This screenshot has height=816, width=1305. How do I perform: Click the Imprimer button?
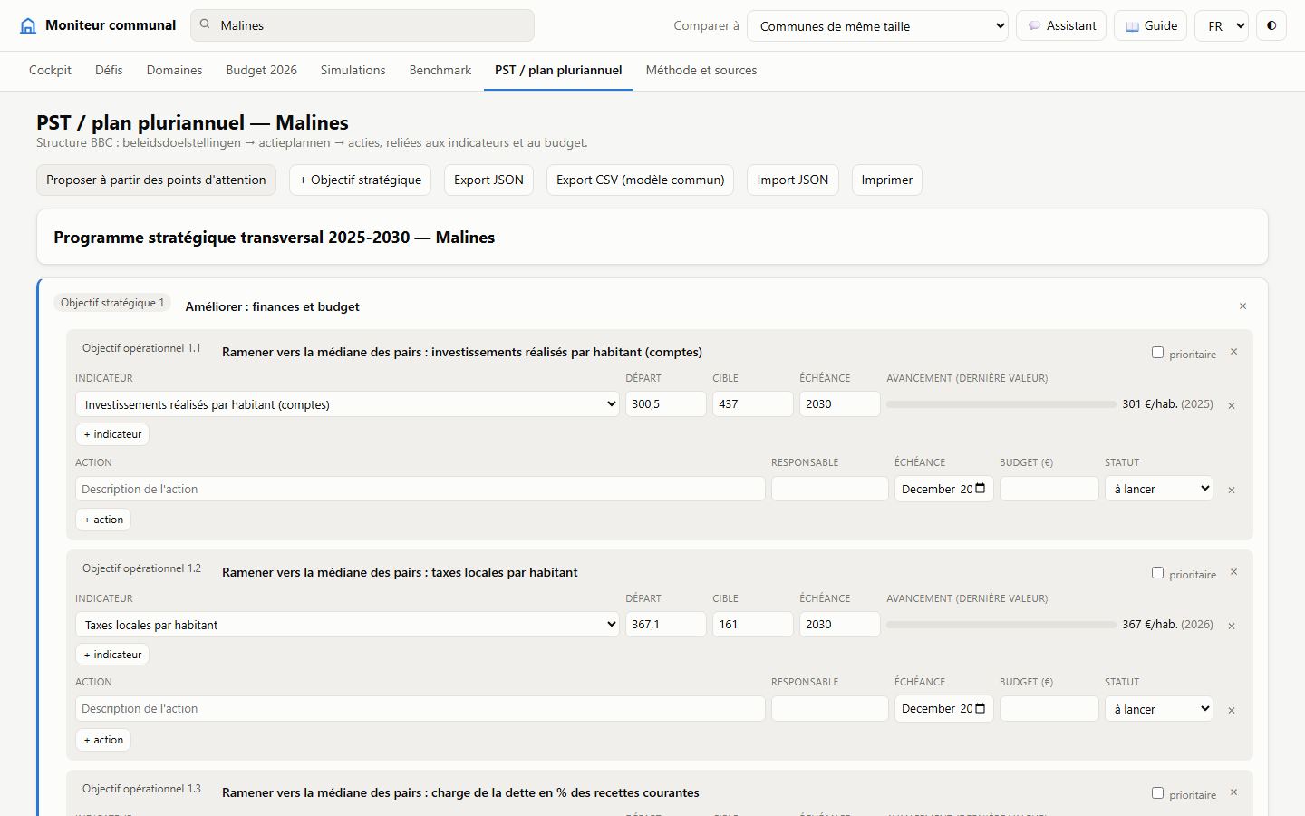pos(886,180)
